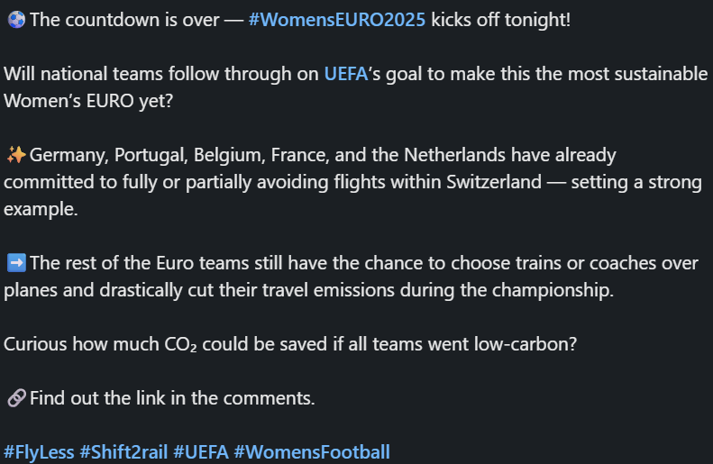
Task: Open the #WomensEURO2025 hashtag
Action: tap(335, 19)
